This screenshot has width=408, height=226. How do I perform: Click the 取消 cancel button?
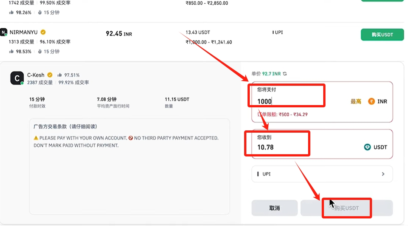point(274,208)
